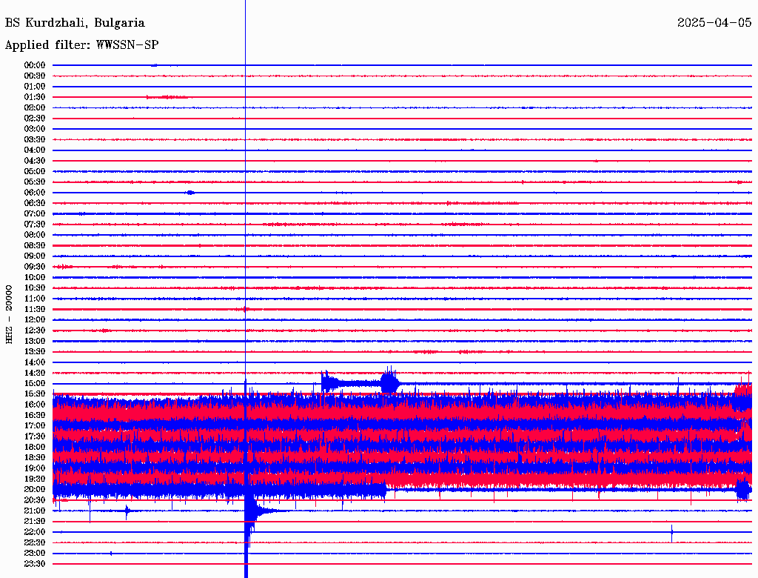Select the 19:30 time label

35,479
